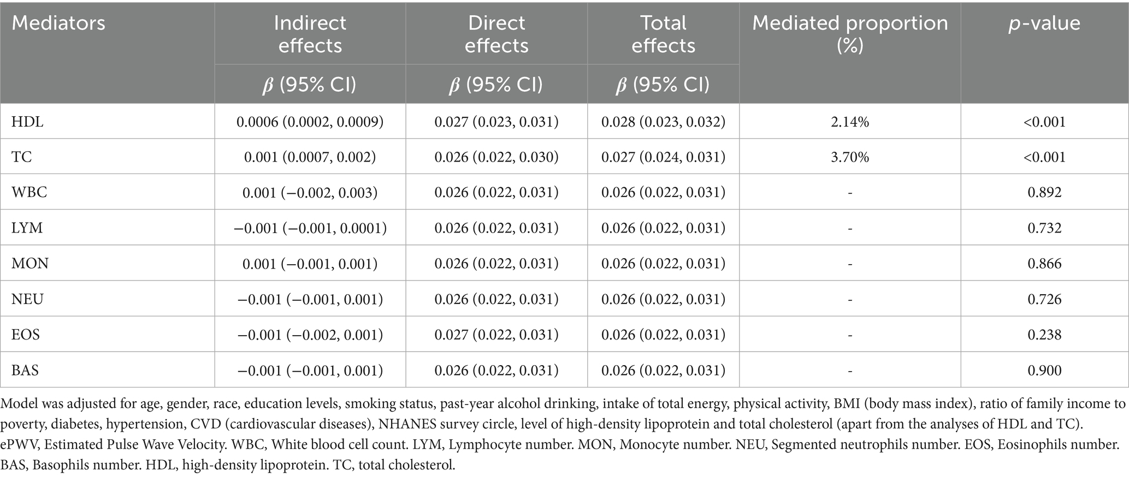Click the p-value column header
This screenshot has height=477, width=1129.
[1044, 23]
